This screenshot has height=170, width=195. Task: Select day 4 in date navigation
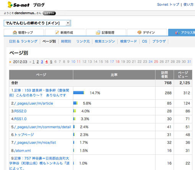[x=47, y=62]
